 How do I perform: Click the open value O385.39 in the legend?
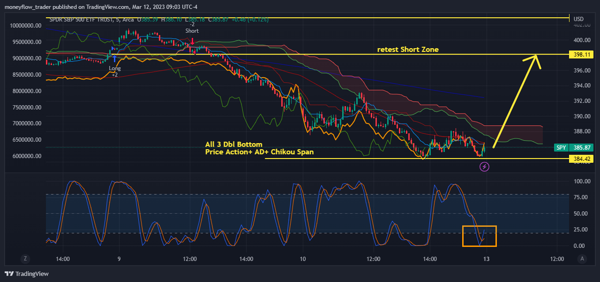point(148,19)
